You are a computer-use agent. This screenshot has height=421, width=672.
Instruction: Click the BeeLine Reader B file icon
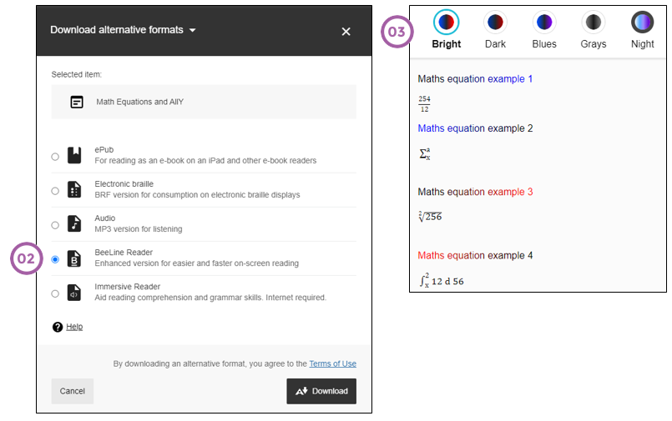click(x=74, y=258)
